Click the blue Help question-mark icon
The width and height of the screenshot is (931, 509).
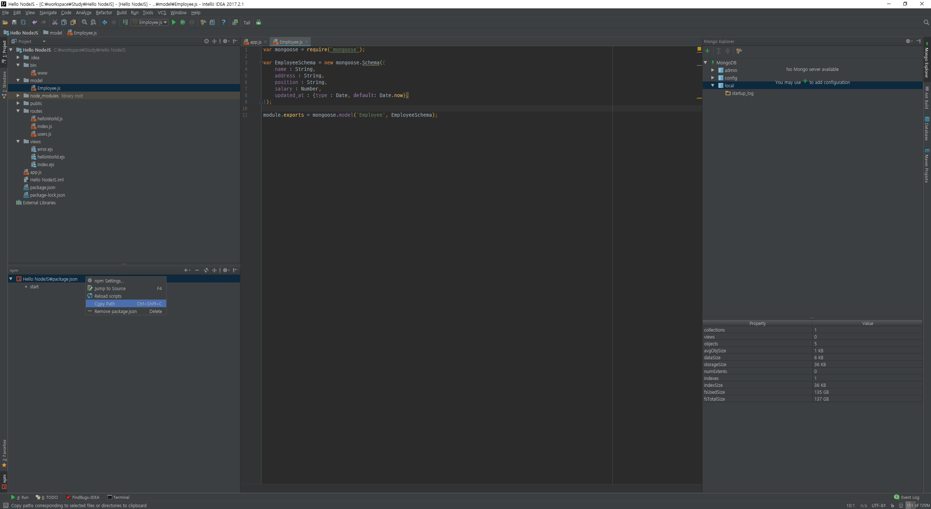[x=224, y=23]
